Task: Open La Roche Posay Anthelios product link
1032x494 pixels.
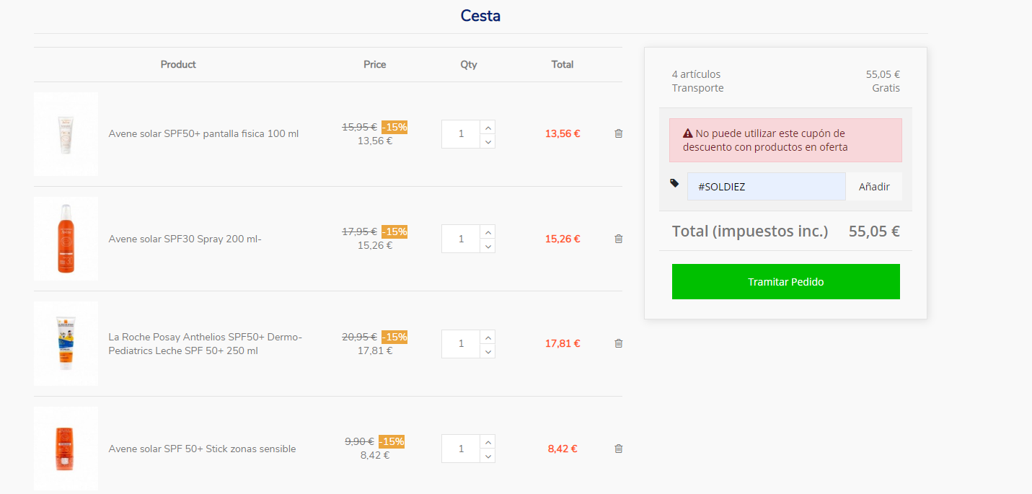Action: [x=206, y=344]
